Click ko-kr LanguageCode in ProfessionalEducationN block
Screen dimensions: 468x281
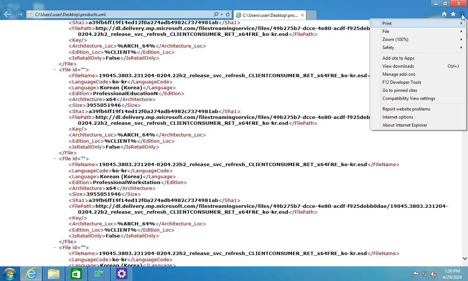coord(120,82)
